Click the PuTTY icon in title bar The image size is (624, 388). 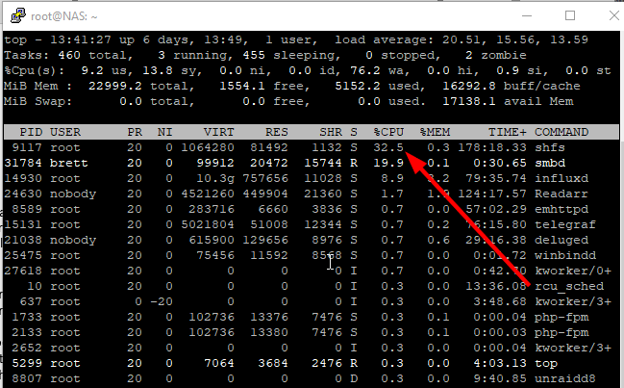tap(18, 16)
